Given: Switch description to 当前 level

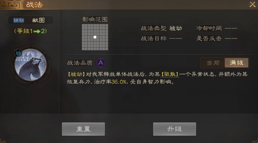Looking at the screenshot, I should click(x=213, y=63).
